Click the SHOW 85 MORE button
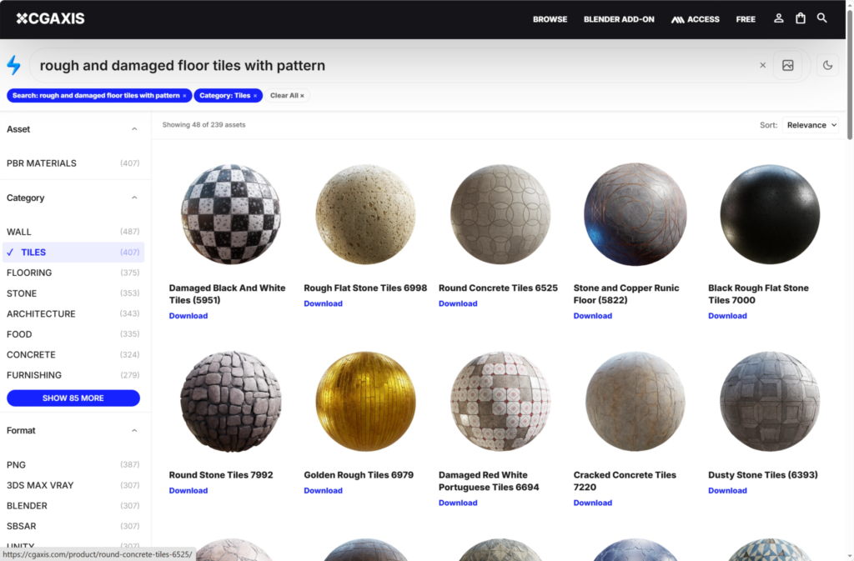This screenshot has height=561, width=854. point(73,398)
